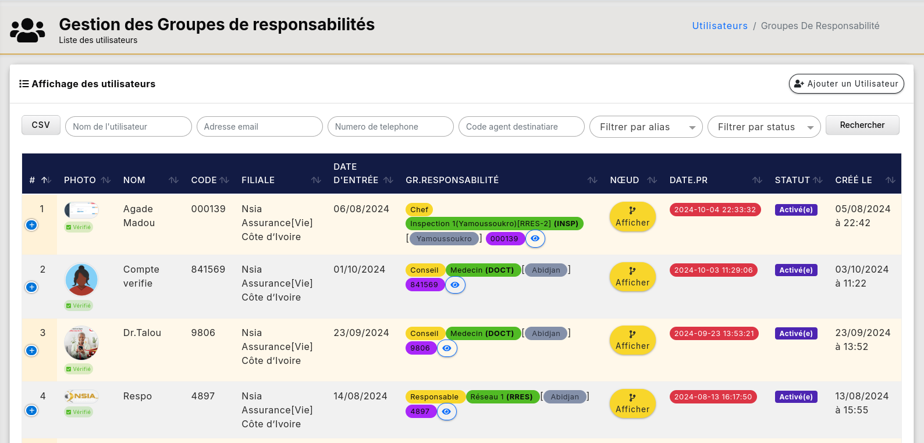Click Ajouter un Utilisateur button
Viewport: 924px width, 443px height.
846,84
